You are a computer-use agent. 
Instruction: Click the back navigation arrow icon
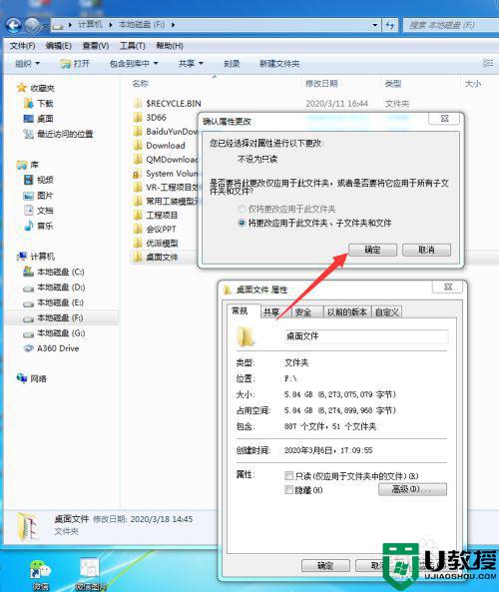[14, 25]
